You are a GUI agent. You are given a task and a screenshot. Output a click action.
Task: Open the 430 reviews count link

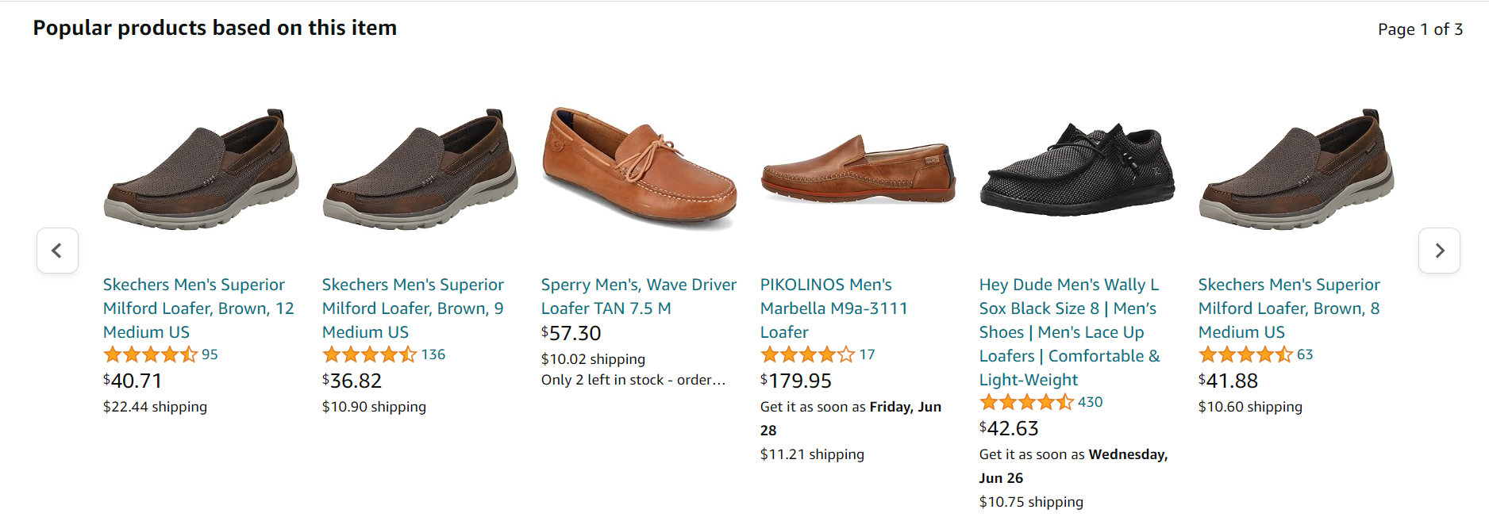coord(1090,402)
